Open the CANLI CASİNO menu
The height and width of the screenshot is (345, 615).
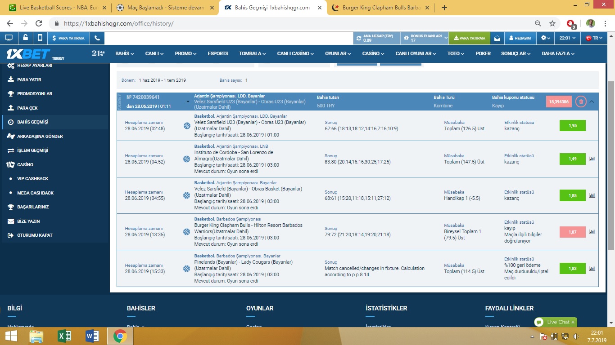(x=295, y=53)
